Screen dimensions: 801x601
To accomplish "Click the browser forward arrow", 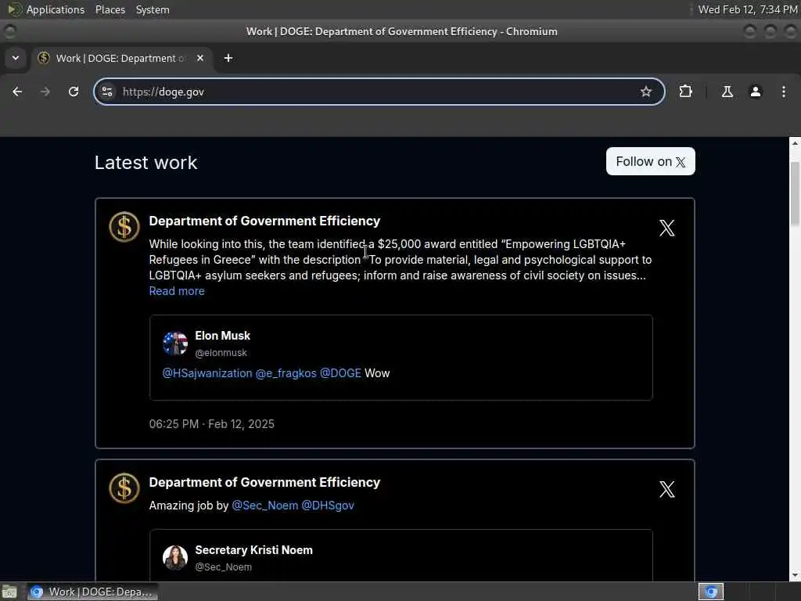I will pos(45,92).
